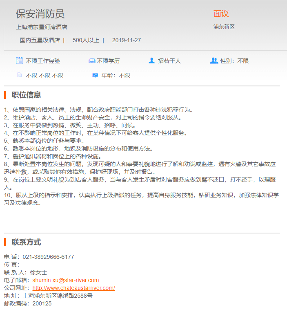Click the document icon beside 不限 不限 不限

[19, 75]
